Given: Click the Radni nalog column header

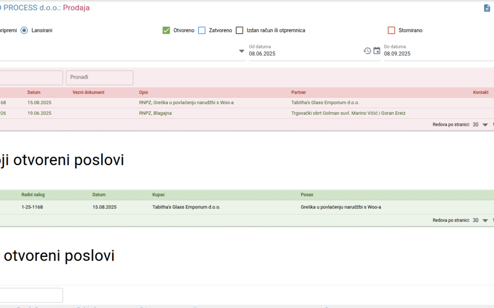Looking at the screenshot, I should point(33,195).
